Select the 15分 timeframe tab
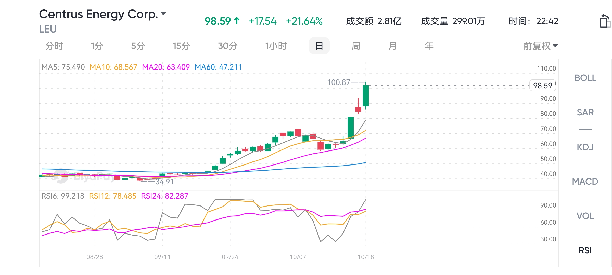The image size is (612, 275). [181, 46]
